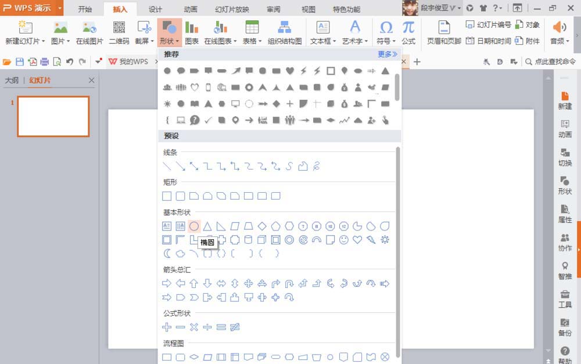Close the slide outline pane
The width and height of the screenshot is (581, 364).
[91, 80]
